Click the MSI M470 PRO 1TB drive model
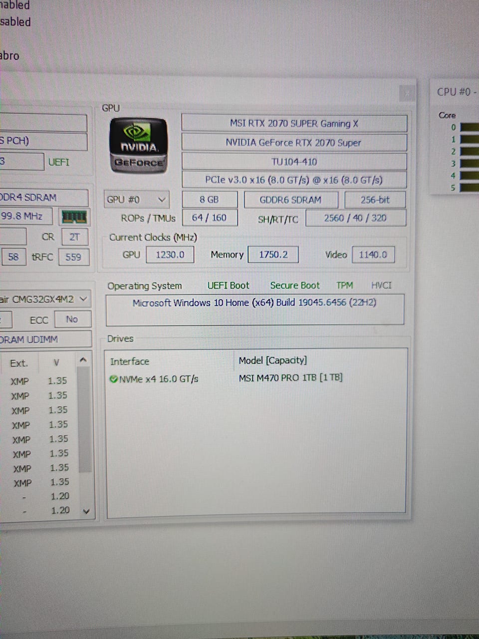Image resolution: width=479 pixels, height=639 pixels. click(x=290, y=377)
